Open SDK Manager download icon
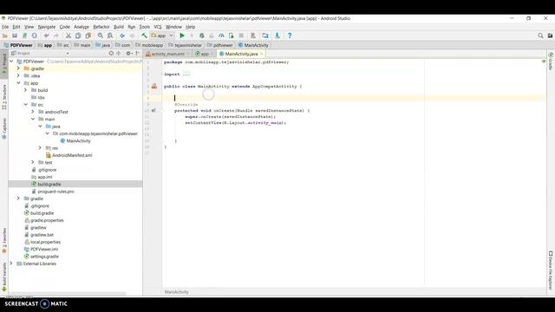Image resolution: width=555 pixels, height=312 pixels. pos(277,36)
